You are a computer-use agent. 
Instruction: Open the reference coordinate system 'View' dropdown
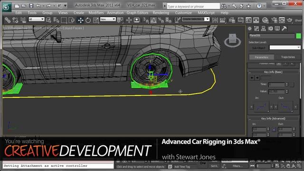click(108, 19)
